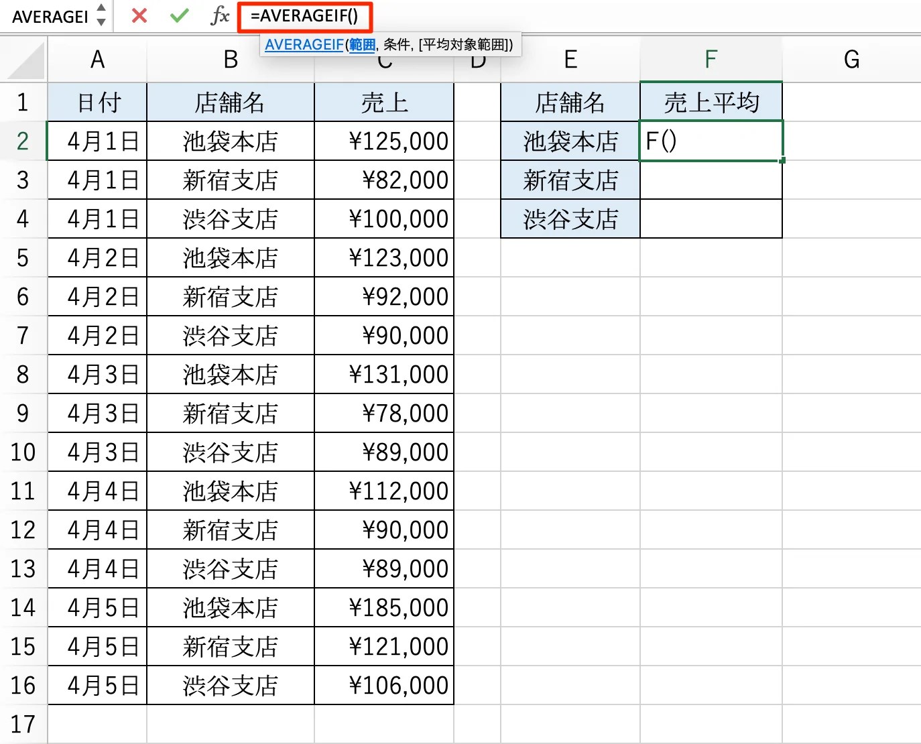Select 渋谷支店 in cell E4
The width and height of the screenshot is (921, 744).
(x=570, y=219)
